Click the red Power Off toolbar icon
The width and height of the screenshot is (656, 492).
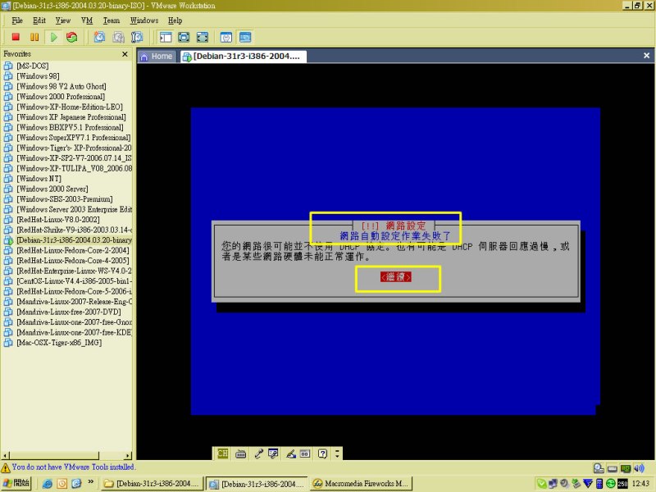click(16, 37)
